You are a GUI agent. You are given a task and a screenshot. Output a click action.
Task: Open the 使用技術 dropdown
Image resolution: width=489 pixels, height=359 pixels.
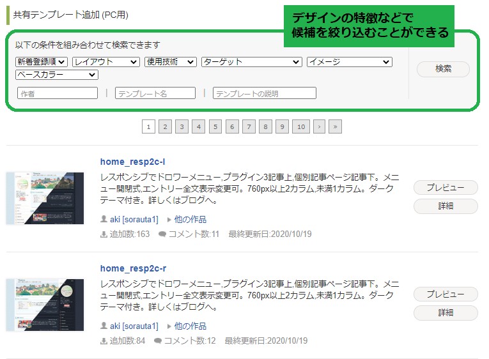point(171,62)
